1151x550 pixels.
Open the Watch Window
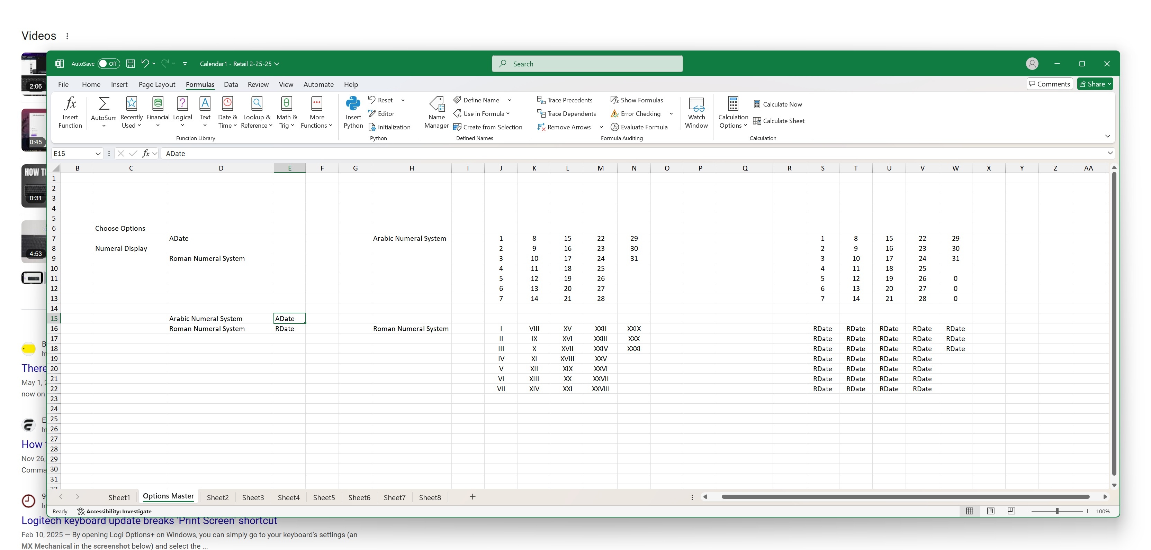696,112
